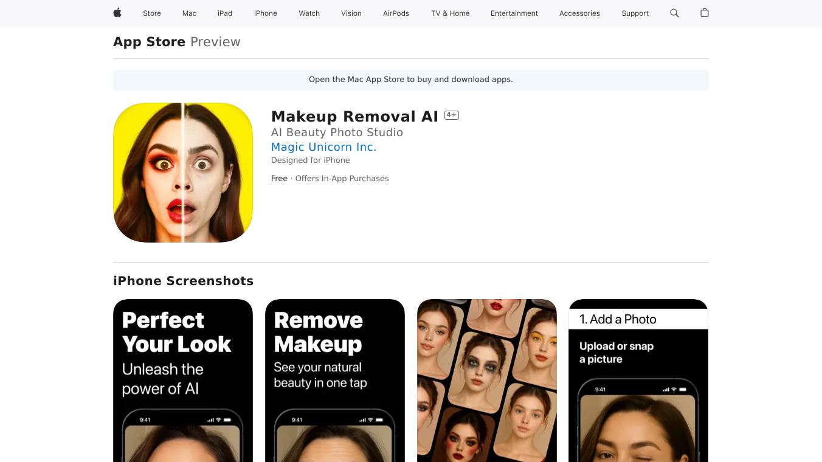View the Perfect Your Look screenshot
Image resolution: width=822 pixels, height=462 pixels.
(x=183, y=380)
